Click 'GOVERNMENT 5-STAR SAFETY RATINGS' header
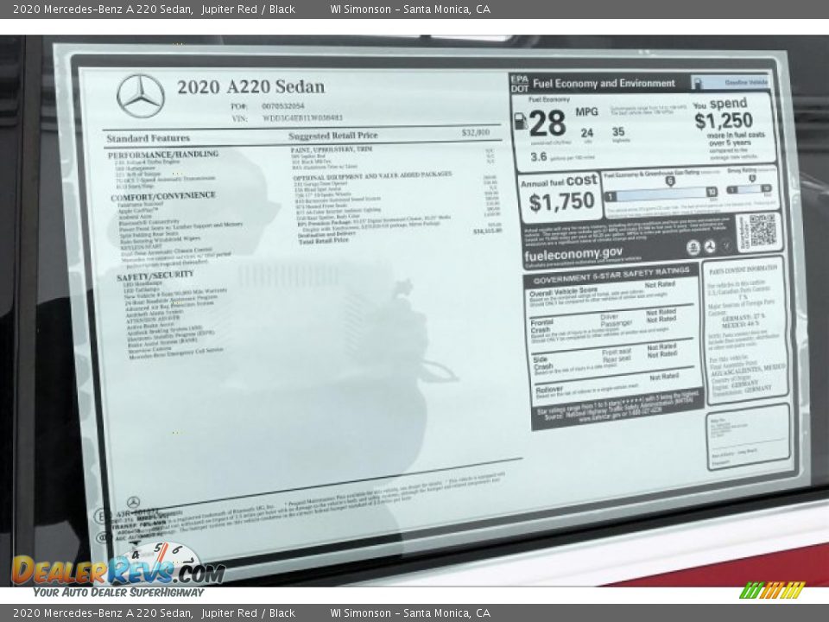 click(x=611, y=275)
